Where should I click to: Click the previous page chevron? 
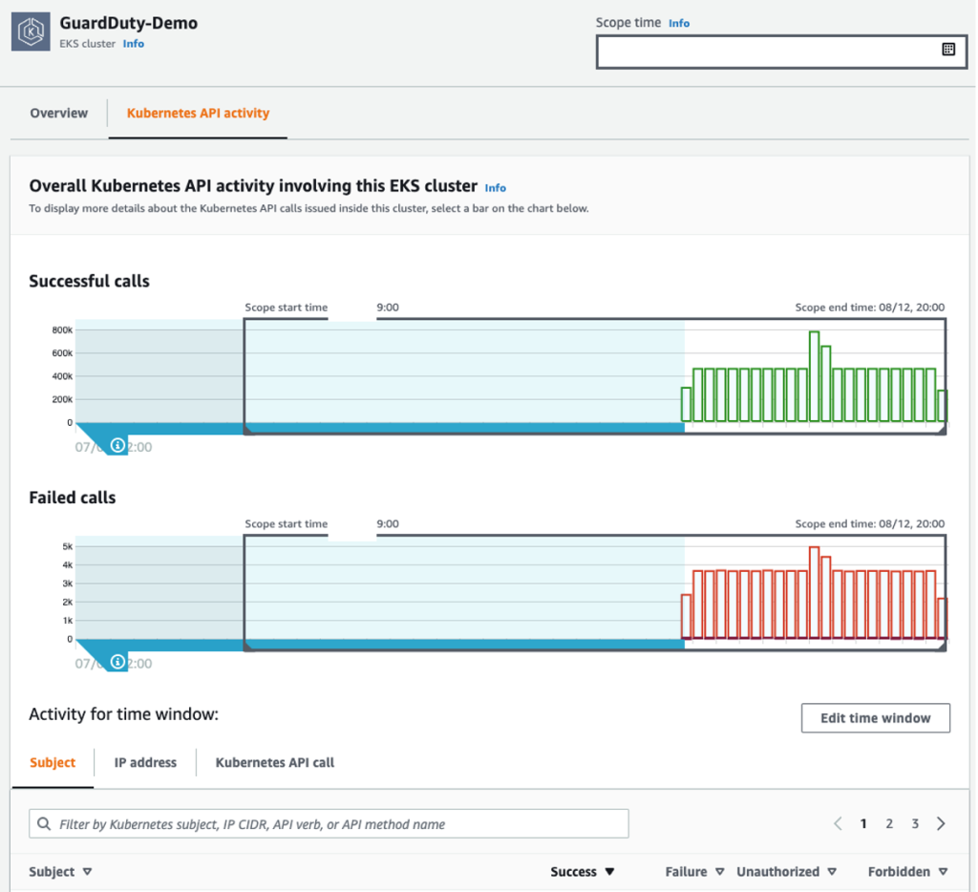(838, 823)
